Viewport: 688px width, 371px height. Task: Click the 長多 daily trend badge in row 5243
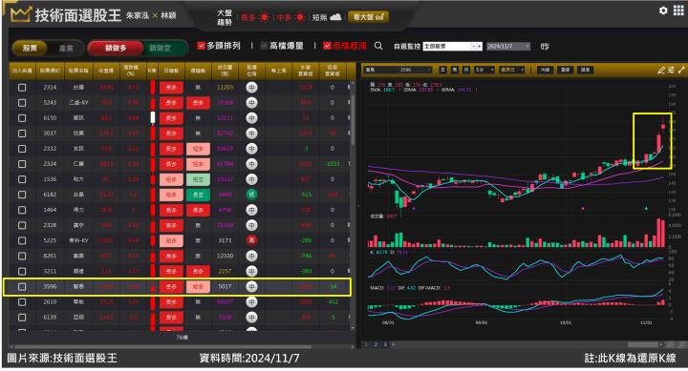171,103
